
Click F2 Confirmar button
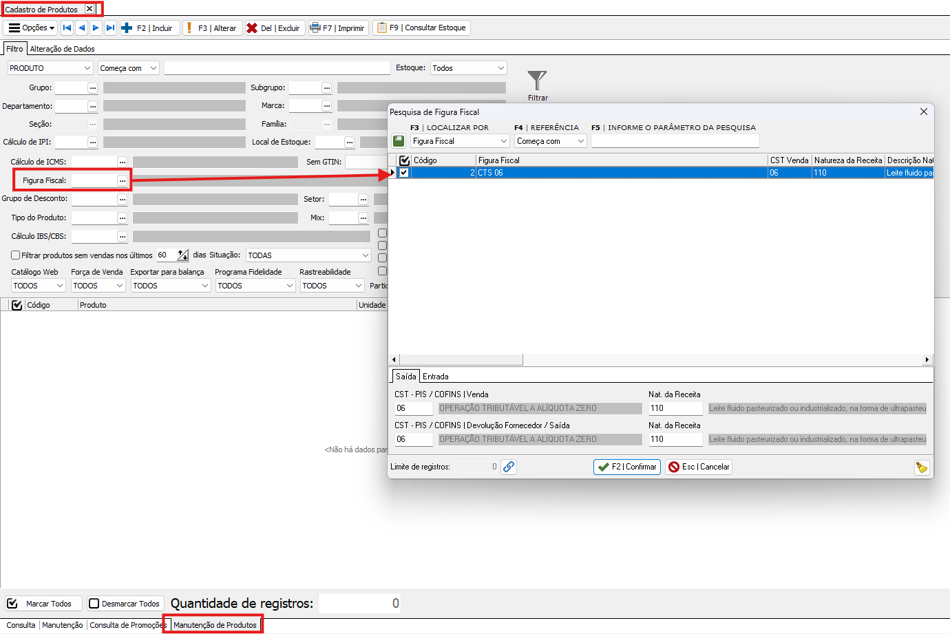tap(627, 467)
